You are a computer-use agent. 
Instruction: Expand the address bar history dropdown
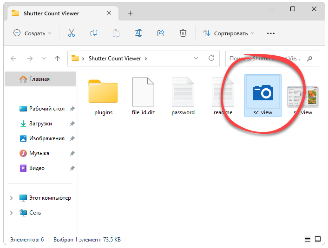point(196,58)
